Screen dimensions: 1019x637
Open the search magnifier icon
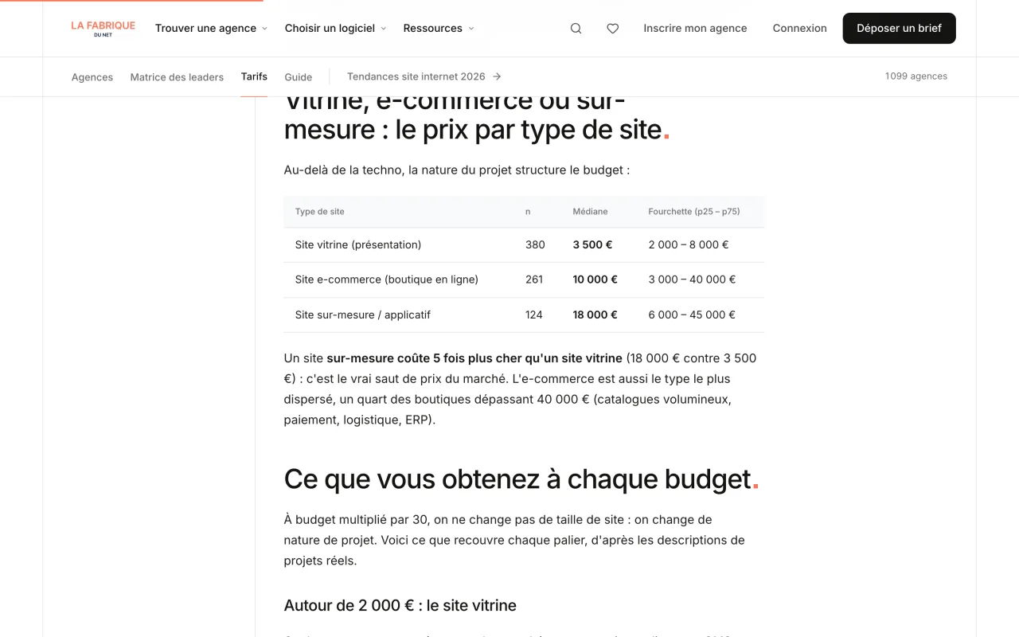(x=576, y=29)
